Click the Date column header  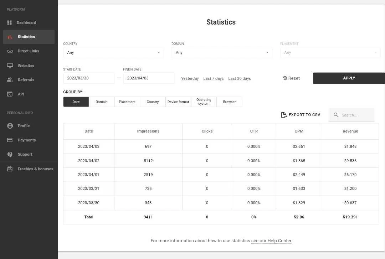click(89, 131)
